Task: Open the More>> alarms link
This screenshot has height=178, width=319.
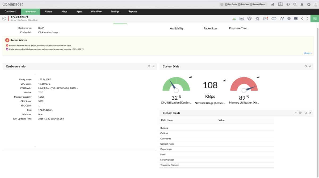Action: pyautogui.click(x=308, y=53)
